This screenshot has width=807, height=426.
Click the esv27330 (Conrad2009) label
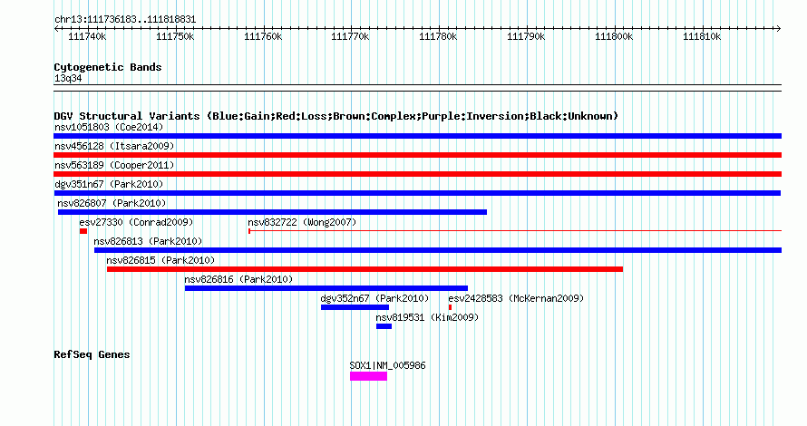click(x=136, y=222)
